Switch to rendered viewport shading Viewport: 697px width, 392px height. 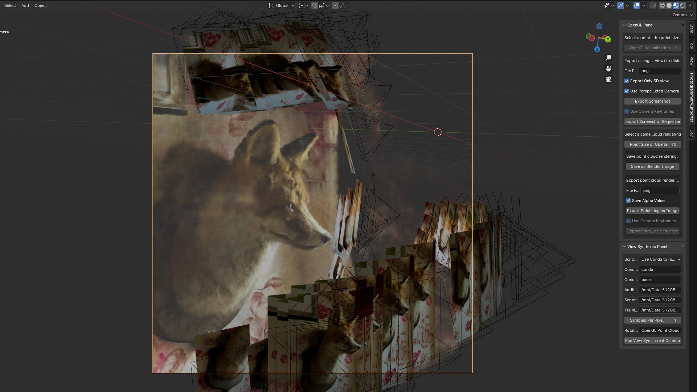click(683, 5)
